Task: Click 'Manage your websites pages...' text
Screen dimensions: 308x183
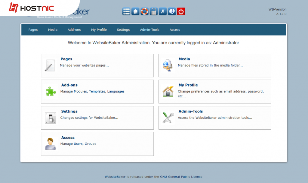Action: 84,65
